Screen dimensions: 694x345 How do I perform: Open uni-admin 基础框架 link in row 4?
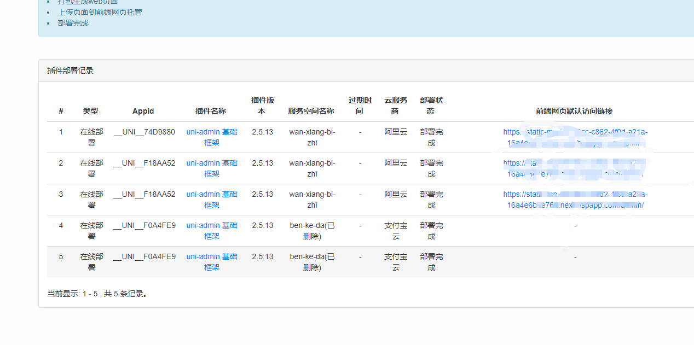[212, 231]
